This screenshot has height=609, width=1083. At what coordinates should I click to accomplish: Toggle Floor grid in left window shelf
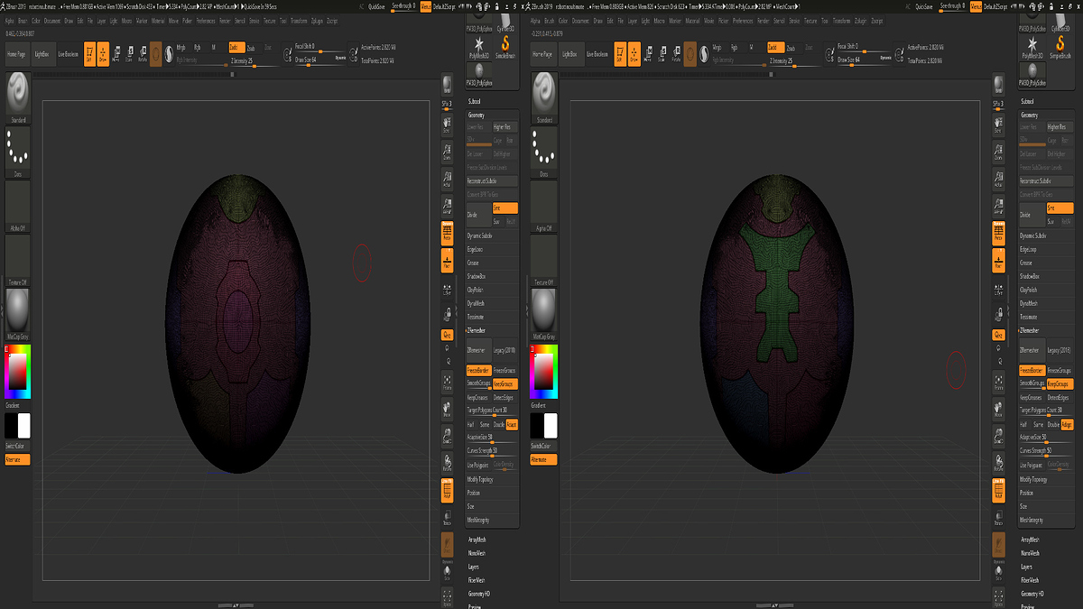pyautogui.click(x=447, y=262)
